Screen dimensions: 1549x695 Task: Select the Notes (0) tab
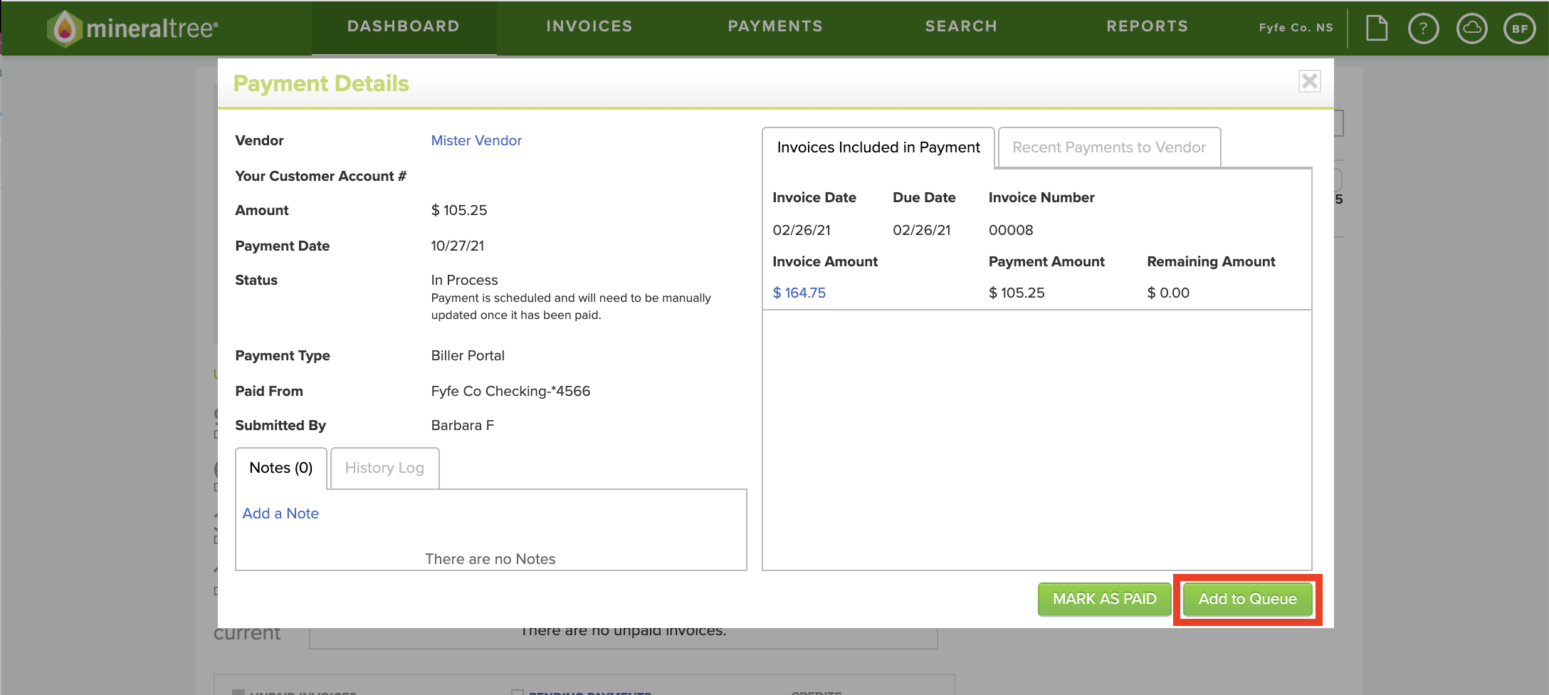click(281, 468)
